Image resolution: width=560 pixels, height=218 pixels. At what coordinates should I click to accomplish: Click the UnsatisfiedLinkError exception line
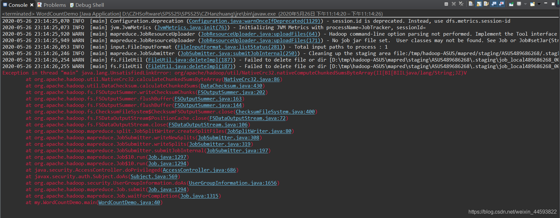click(235, 73)
